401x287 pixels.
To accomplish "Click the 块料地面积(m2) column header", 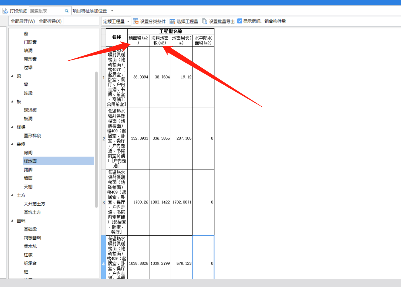I will (x=160, y=40).
